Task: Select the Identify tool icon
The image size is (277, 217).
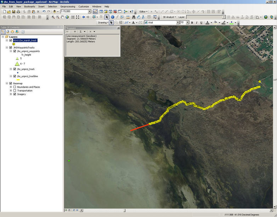Action: [113, 17]
